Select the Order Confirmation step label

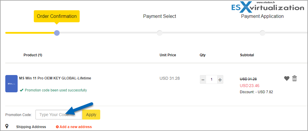point(57,16)
